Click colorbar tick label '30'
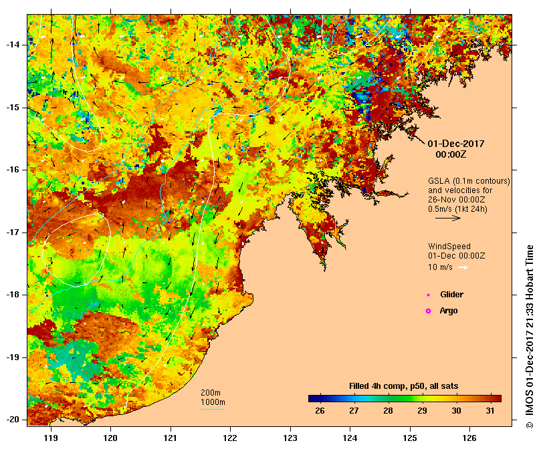The width and height of the screenshot is (541, 449). 456,411
